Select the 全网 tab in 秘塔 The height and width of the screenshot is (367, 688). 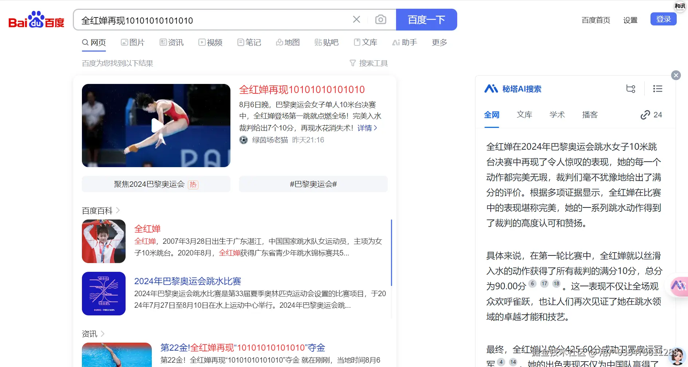491,115
